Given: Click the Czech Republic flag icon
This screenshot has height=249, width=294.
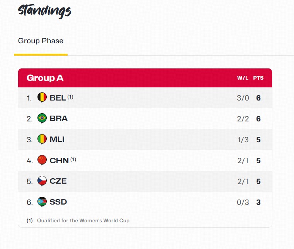Looking at the screenshot, I should pos(42,181).
